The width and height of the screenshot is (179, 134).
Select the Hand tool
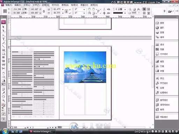3,97
